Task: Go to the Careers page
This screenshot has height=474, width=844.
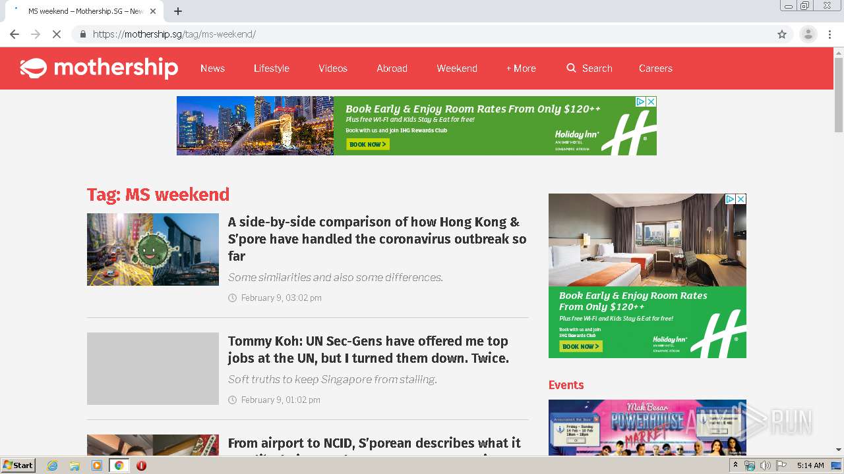Action: coord(655,68)
